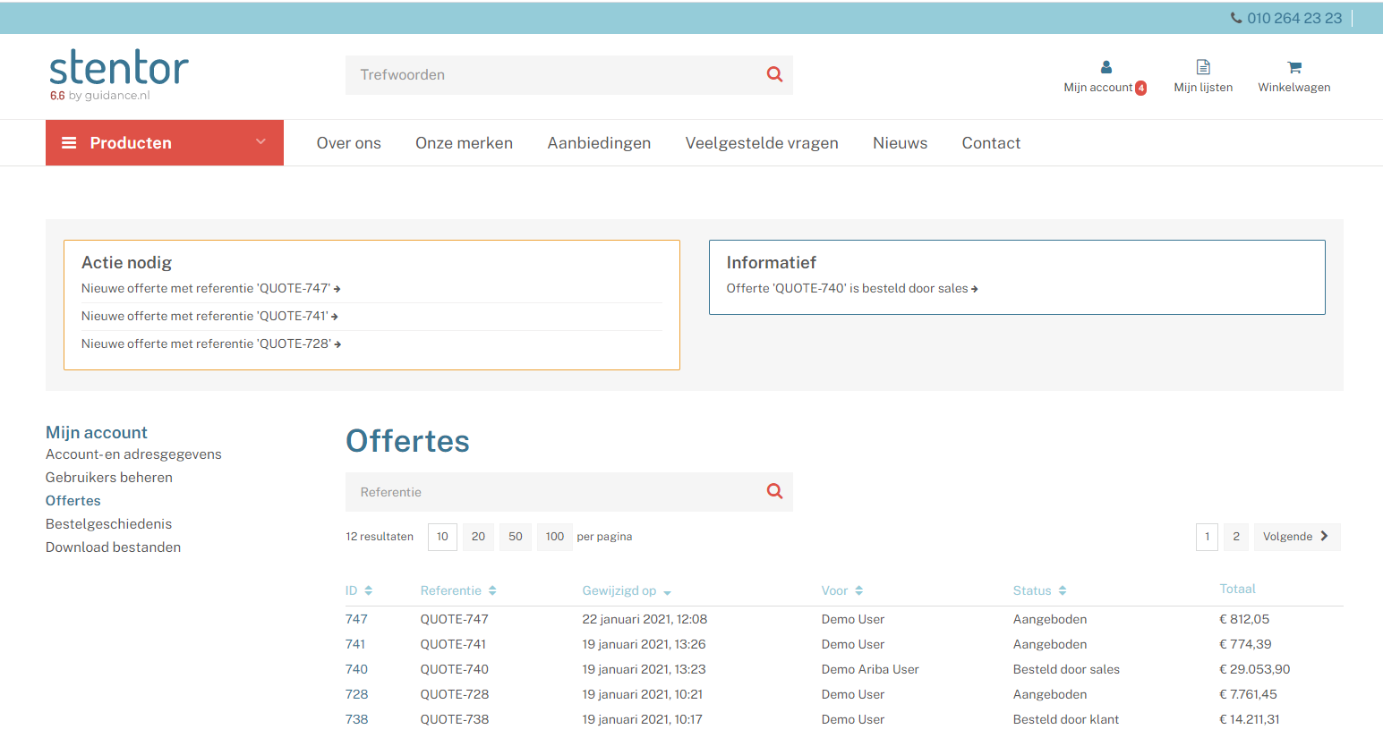Open the informative QUOTE-740 besteld notification
The height and width of the screenshot is (738, 1383).
[851, 289]
